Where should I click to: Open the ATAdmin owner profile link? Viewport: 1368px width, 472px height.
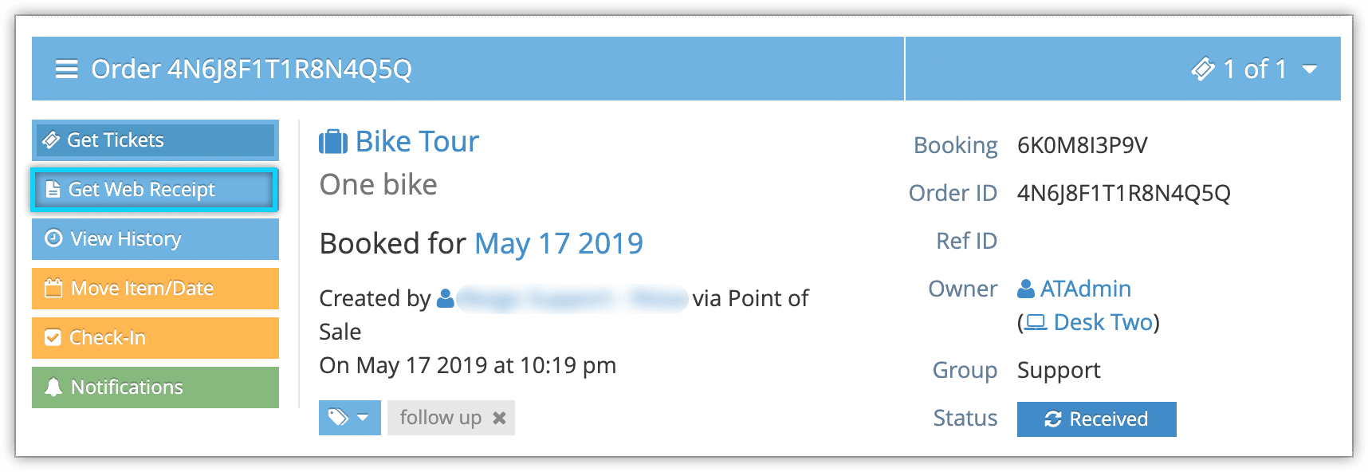point(1086,289)
